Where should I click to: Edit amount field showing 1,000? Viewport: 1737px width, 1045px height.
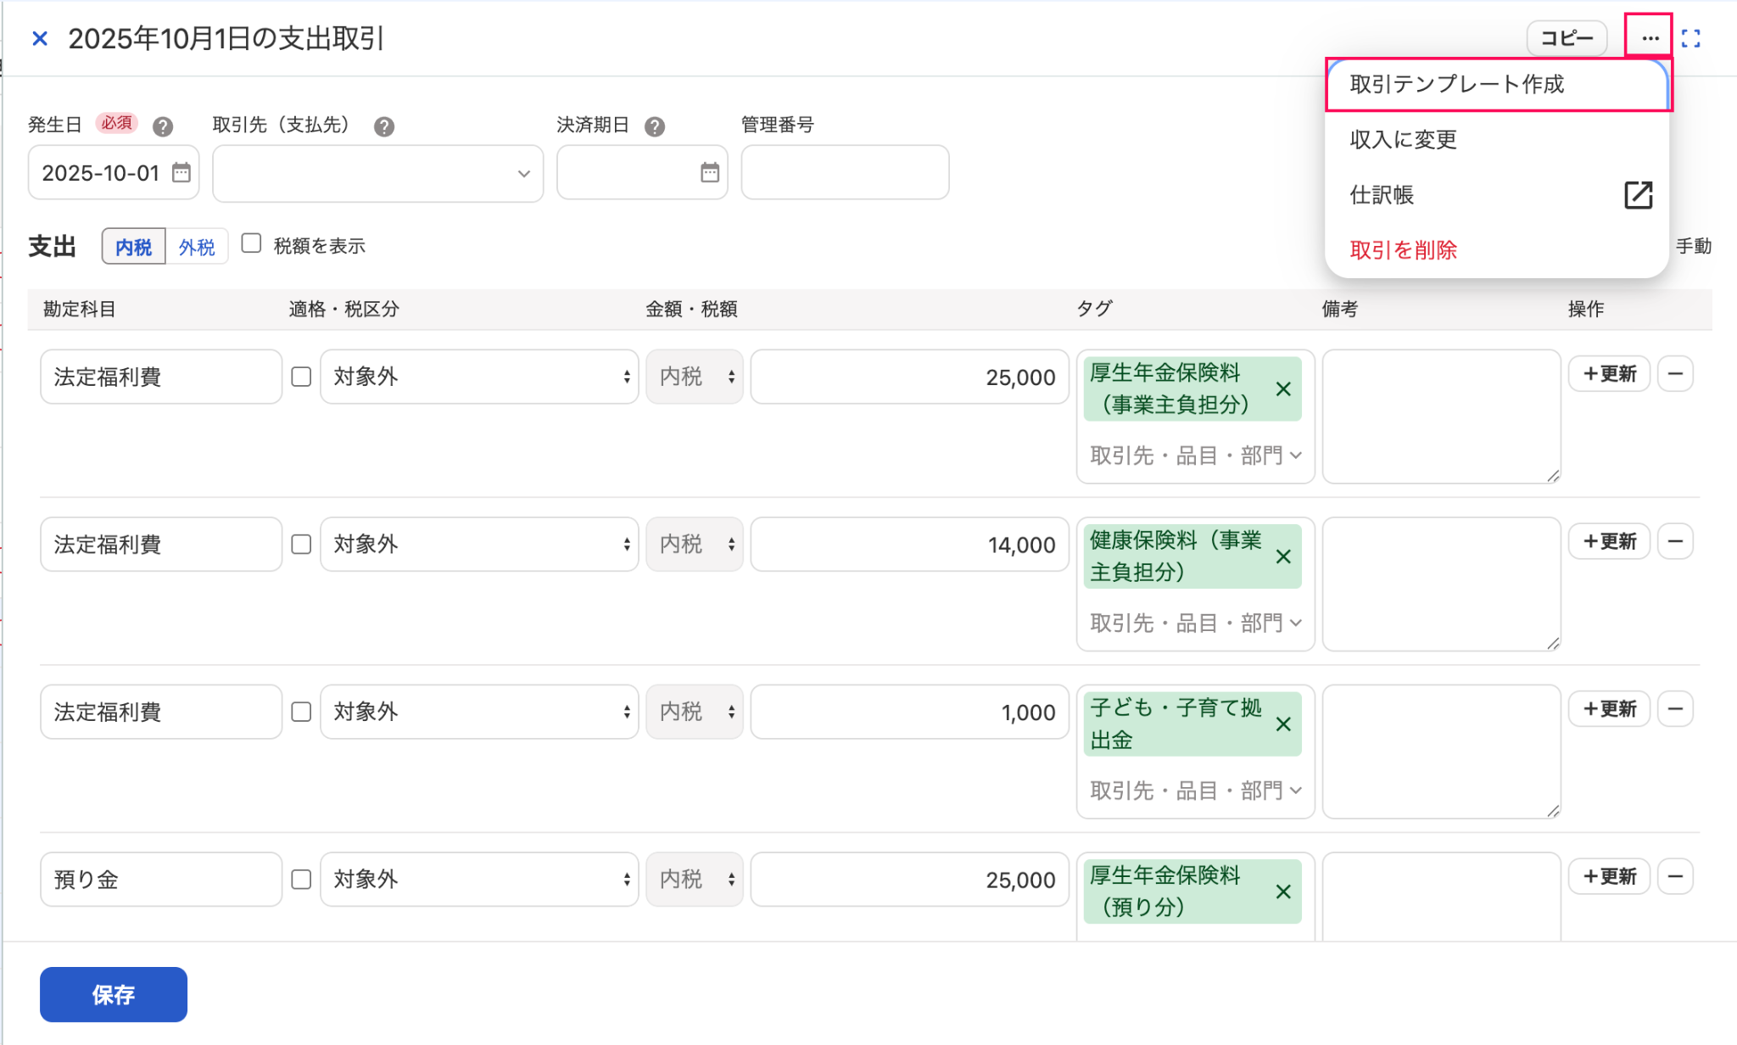909,712
